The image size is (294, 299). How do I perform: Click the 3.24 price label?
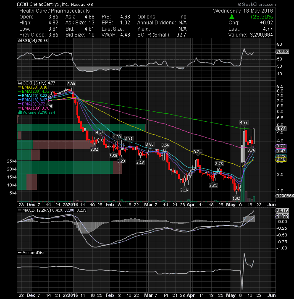pyautogui.click(x=197, y=152)
